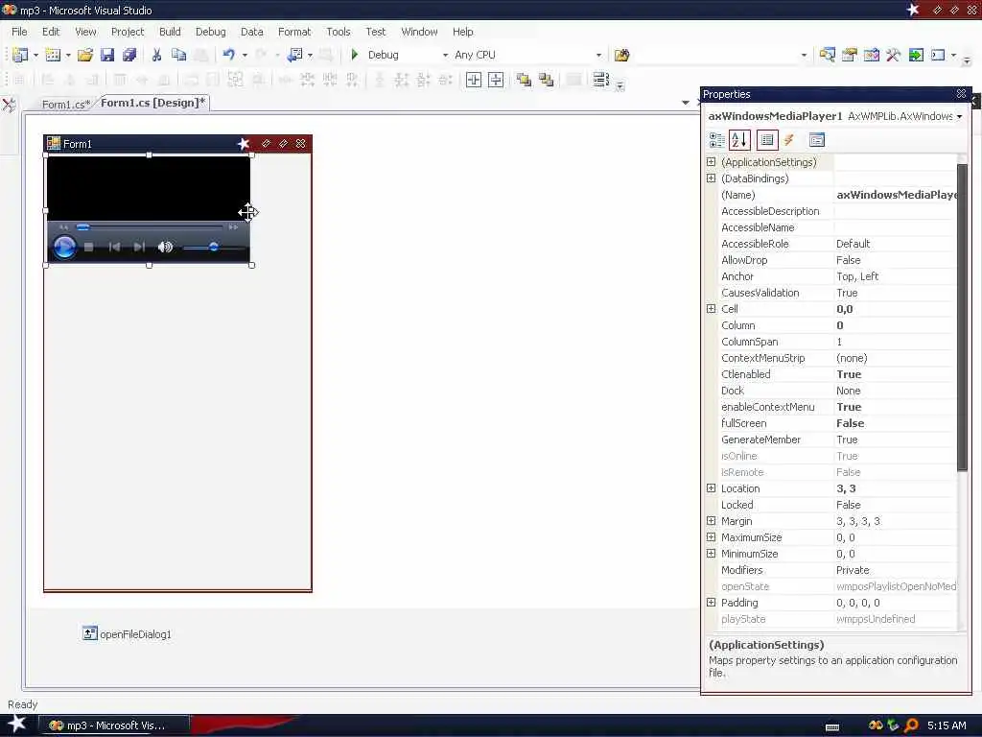Viewport: 982px width, 737px height.
Task: Expand the Padding property
Action: pos(711,602)
